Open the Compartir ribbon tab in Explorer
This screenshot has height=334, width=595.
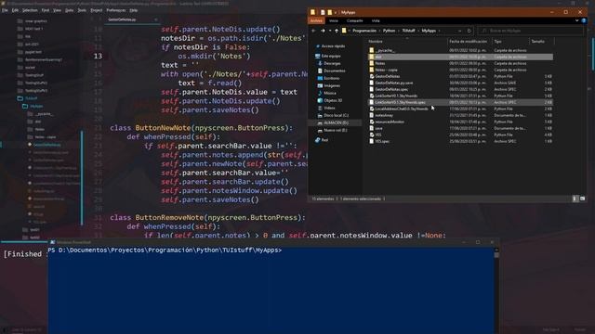tap(355, 20)
